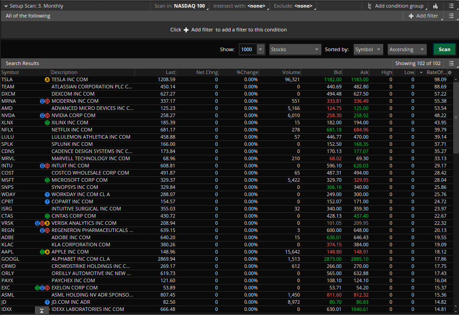Open the Stocks type dropdown

295,49
